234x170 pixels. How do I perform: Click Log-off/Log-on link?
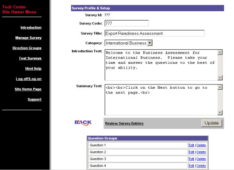click(x=29, y=79)
